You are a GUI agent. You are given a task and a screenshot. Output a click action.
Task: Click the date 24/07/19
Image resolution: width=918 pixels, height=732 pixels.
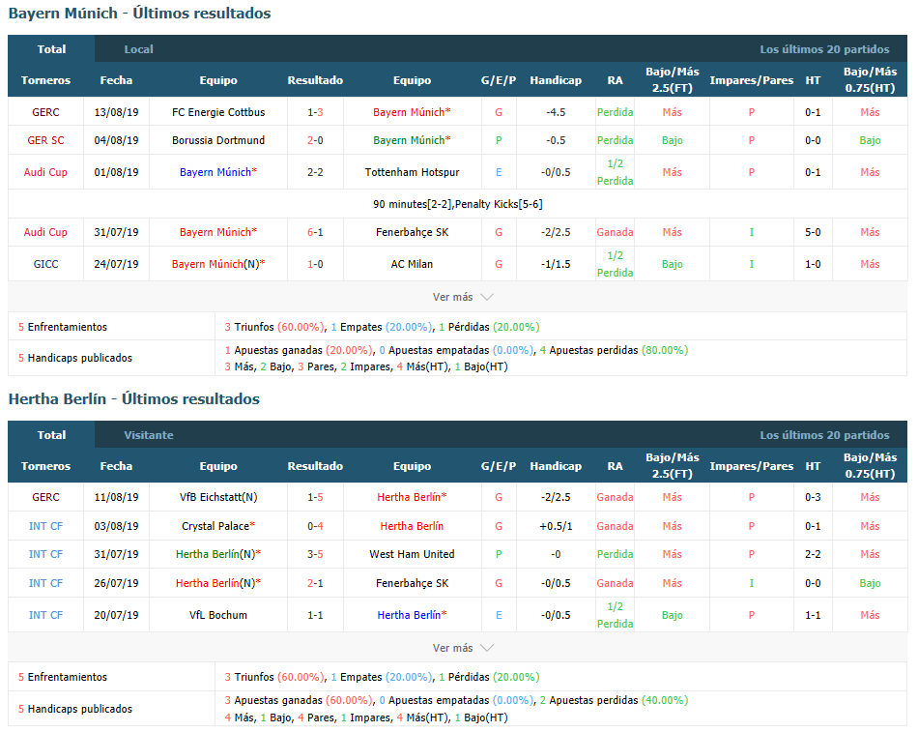116,264
